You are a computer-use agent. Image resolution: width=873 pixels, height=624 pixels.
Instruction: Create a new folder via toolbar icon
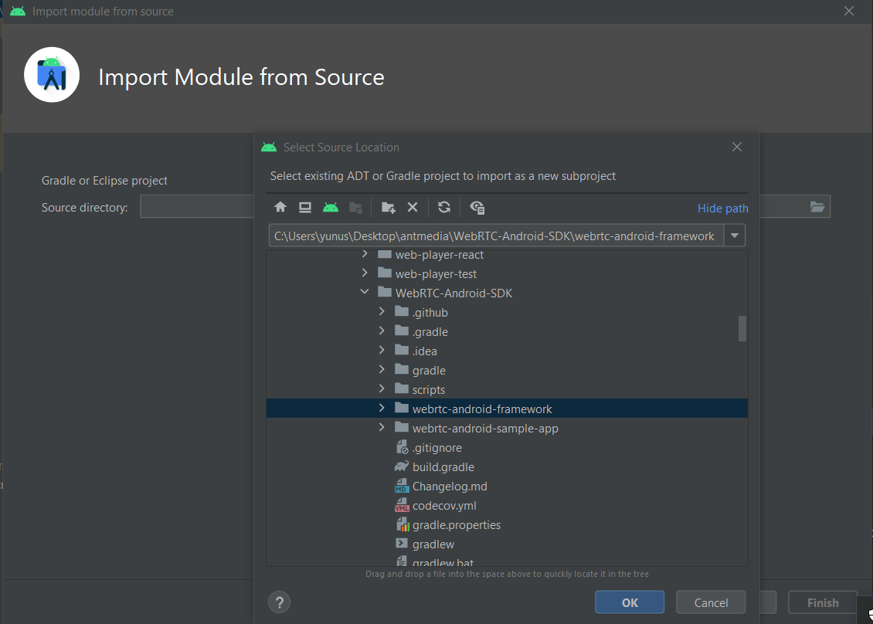pyautogui.click(x=388, y=208)
